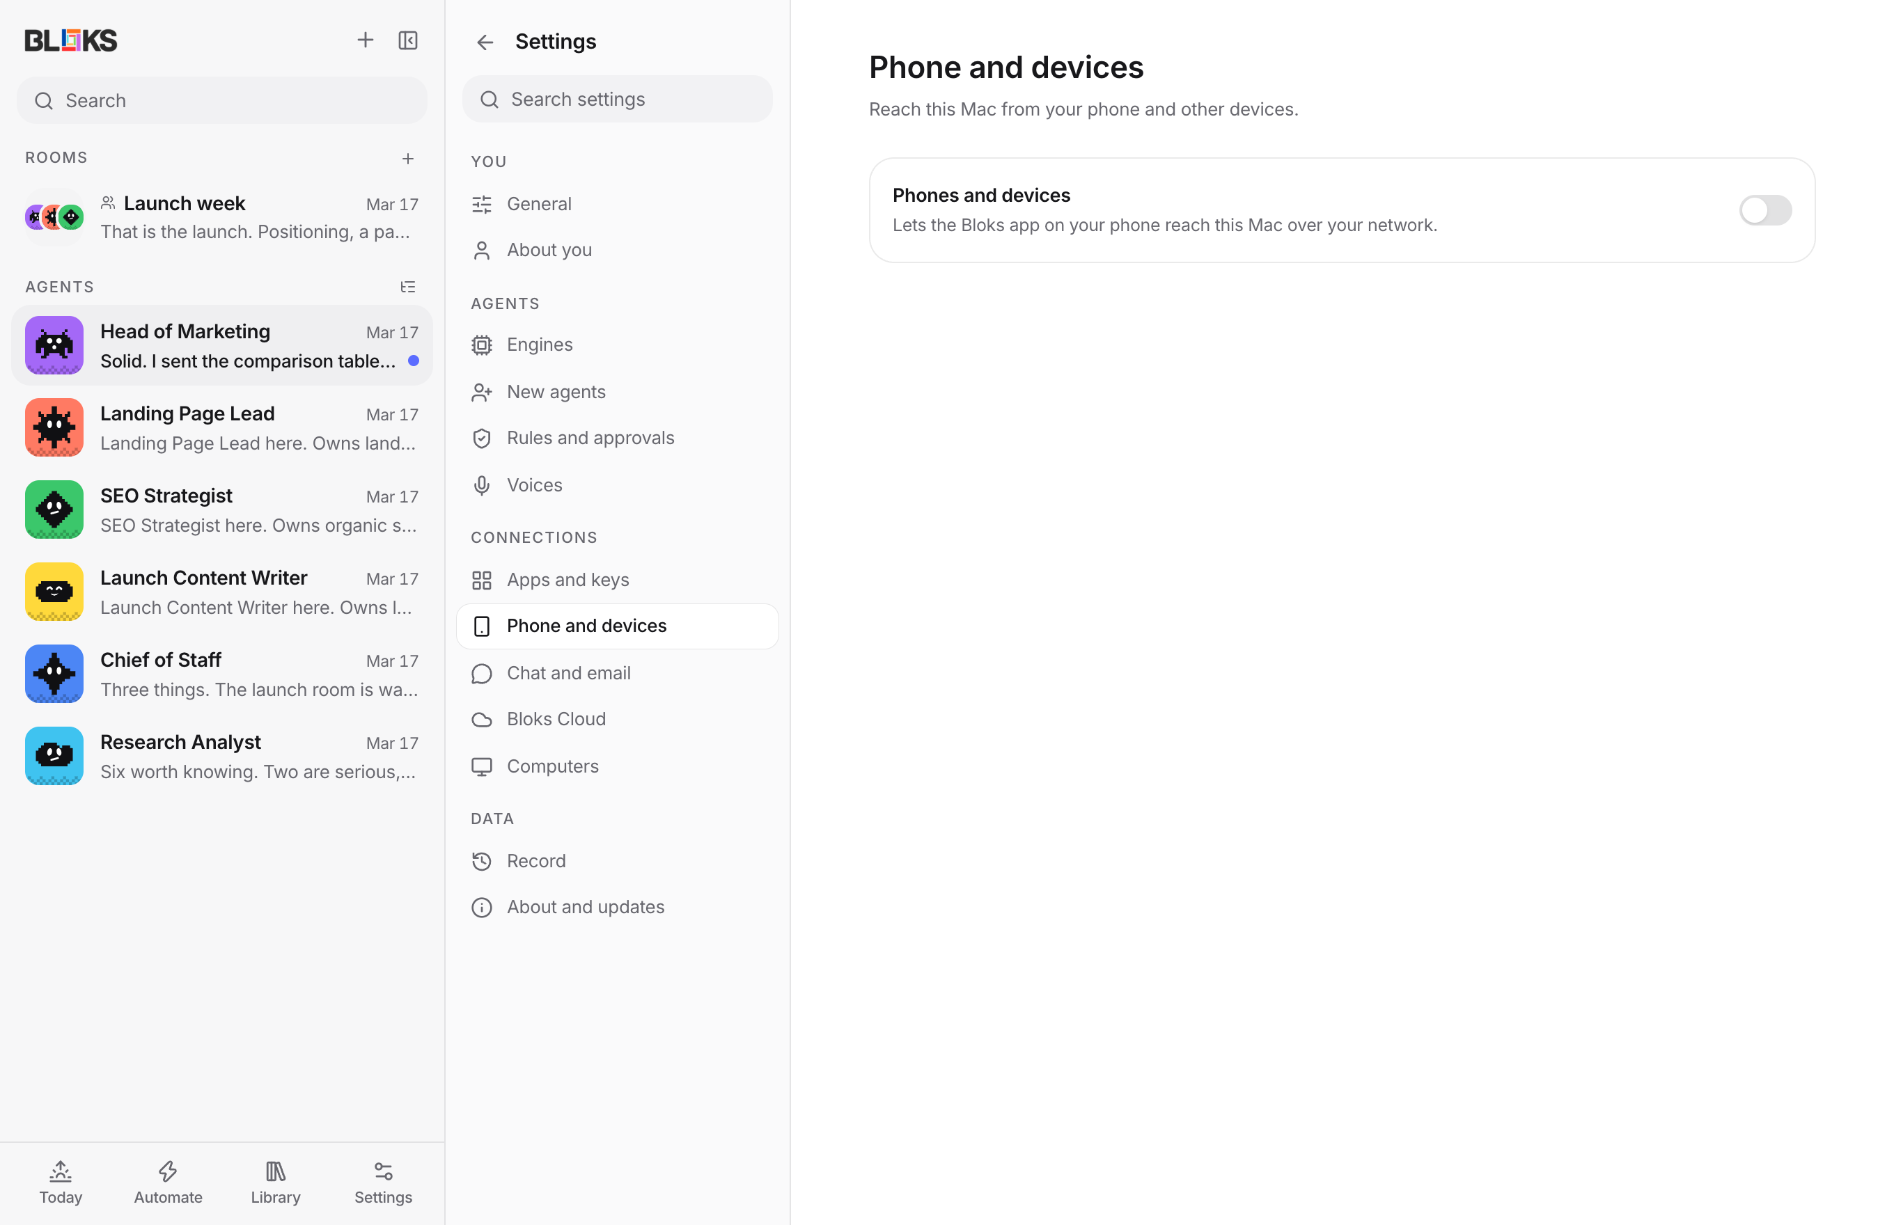The width and height of the screenshot is (1894, 1225).
Task: Select Phone and devices in settings list
Action: 617,626
